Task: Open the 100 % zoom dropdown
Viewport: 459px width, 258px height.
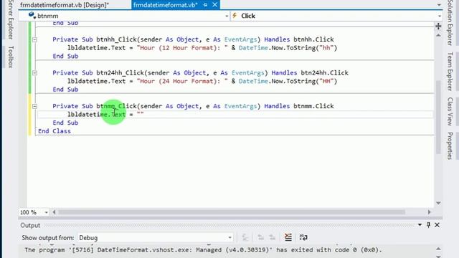Action: point(46,212)
